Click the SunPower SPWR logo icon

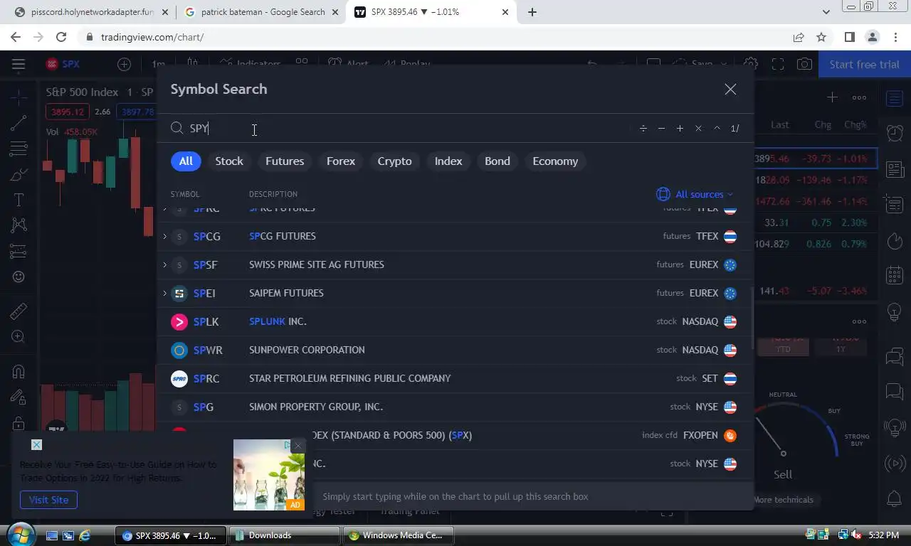[179, 350]
